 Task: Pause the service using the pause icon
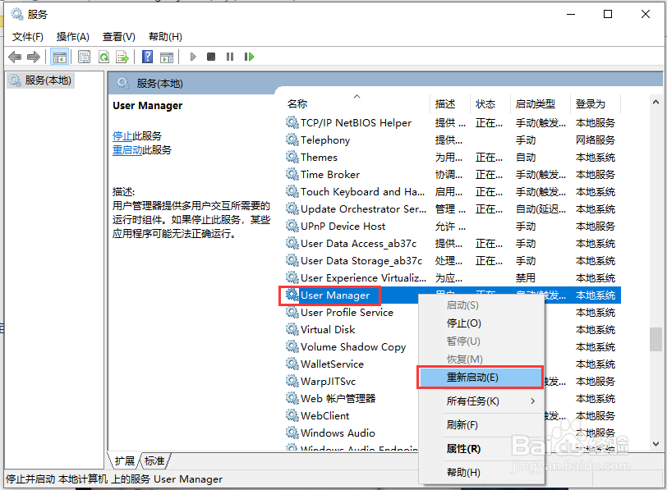pyautogui.click(x=230, y=57)
